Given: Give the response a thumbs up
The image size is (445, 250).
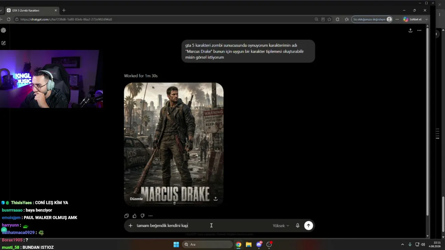Looking at the screenshot, I should click(135, 216).
